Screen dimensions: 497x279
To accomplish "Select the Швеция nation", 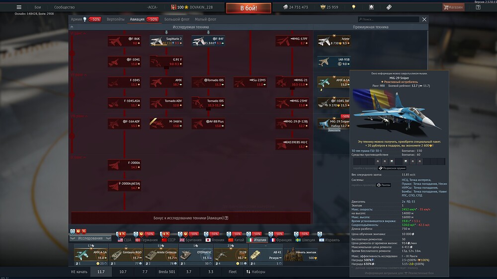I will point(305,240).
